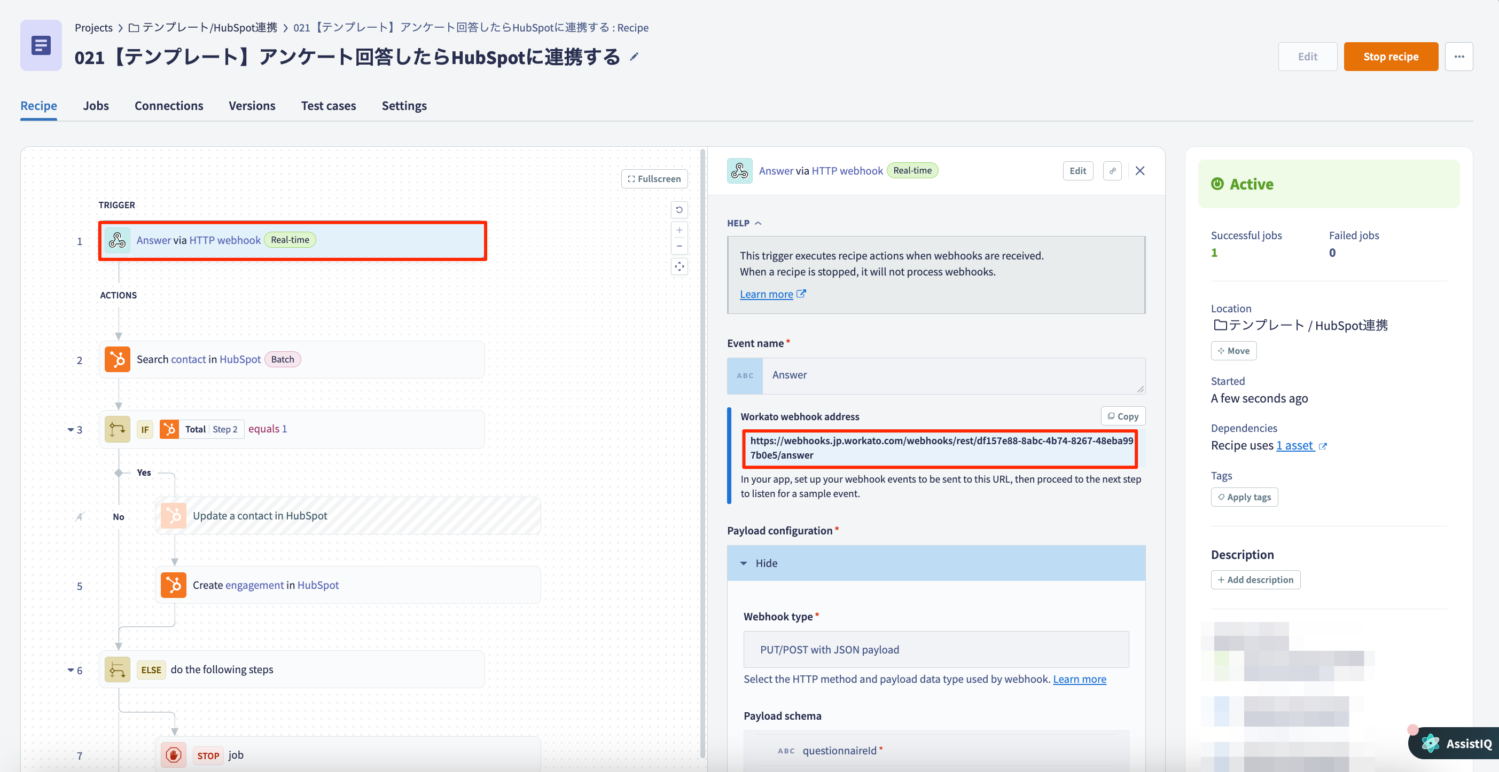Collapse the HELP section
The image size is (1499, 772).
744,223
